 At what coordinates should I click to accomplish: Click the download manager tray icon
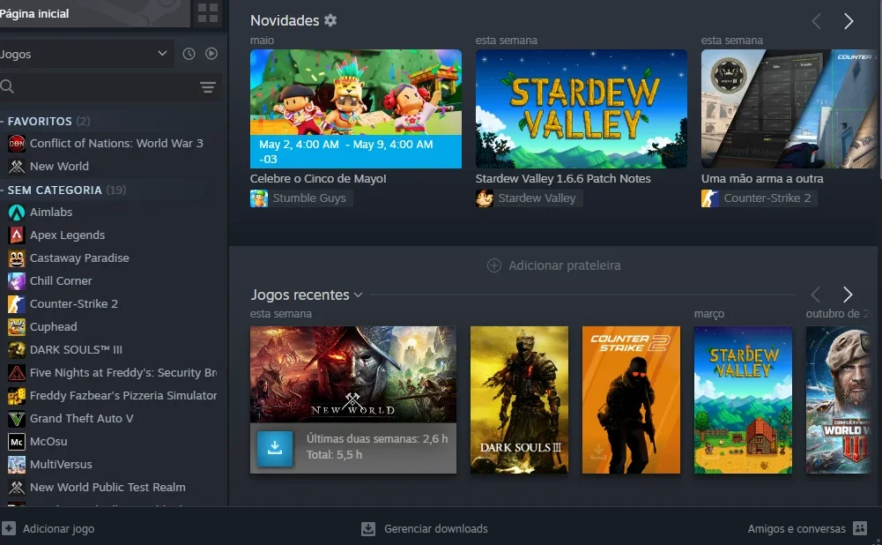[368, 528]
